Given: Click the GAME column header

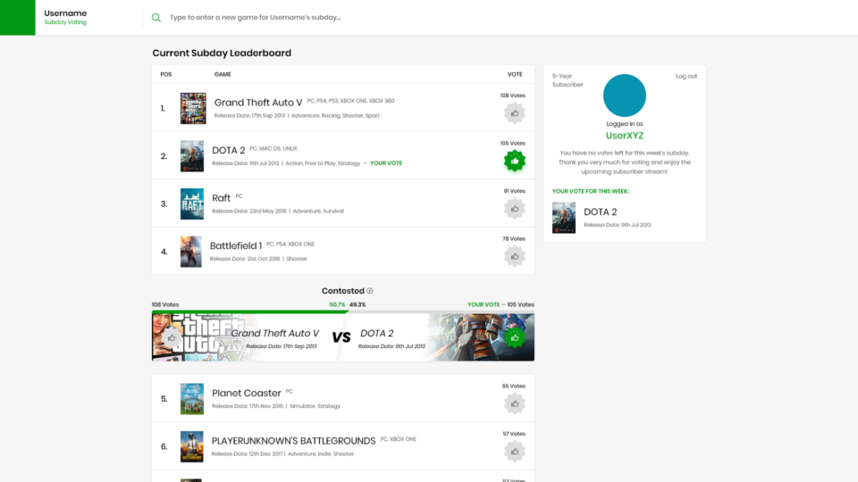Looking at the screenshot, I should click(x=223, y=74).
